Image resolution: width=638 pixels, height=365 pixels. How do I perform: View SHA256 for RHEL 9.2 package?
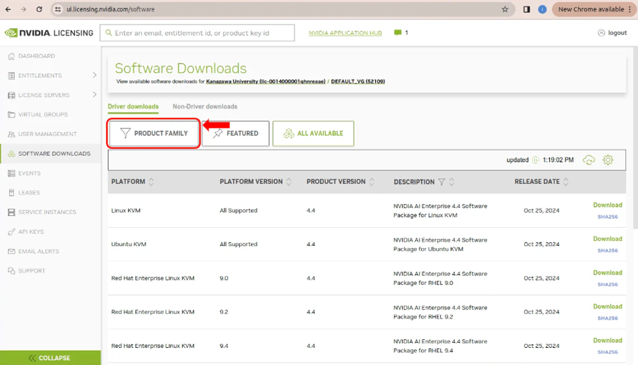[607, 318]
